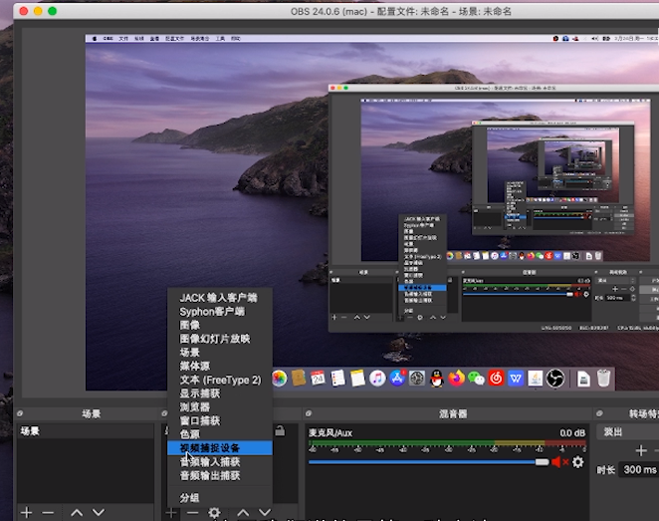The height and width of the screenshot is (521, 659).
Task: Mute the 麦克风/Aux audio channel
Action: click(558, 462)
